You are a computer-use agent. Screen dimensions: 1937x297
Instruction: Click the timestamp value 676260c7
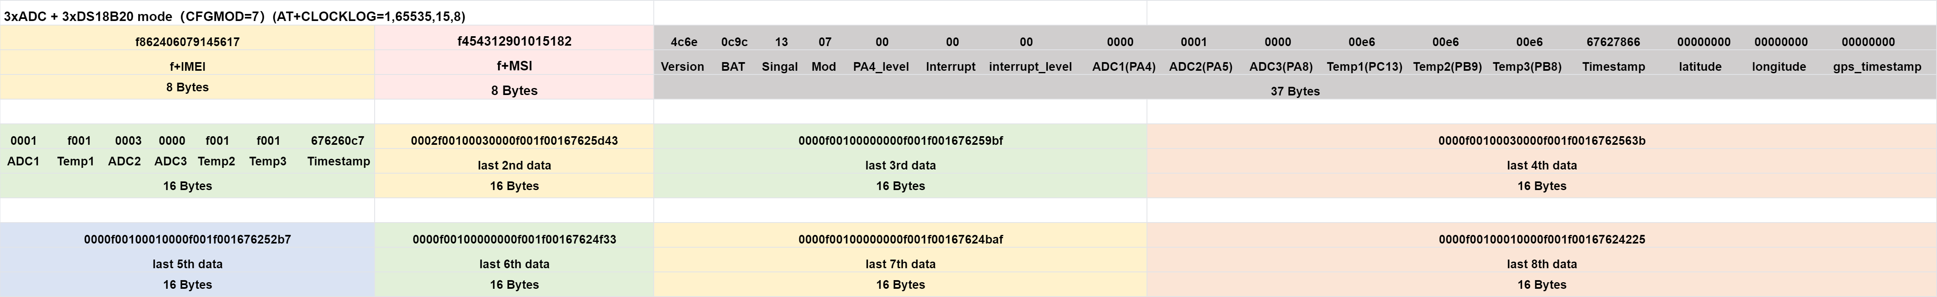[x=337, y=141]
